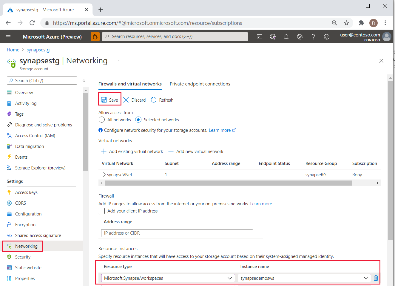This screenshot has width=395, height=286.
Task: Click the Directory and subscription filter icon
Action: [273, 37]
